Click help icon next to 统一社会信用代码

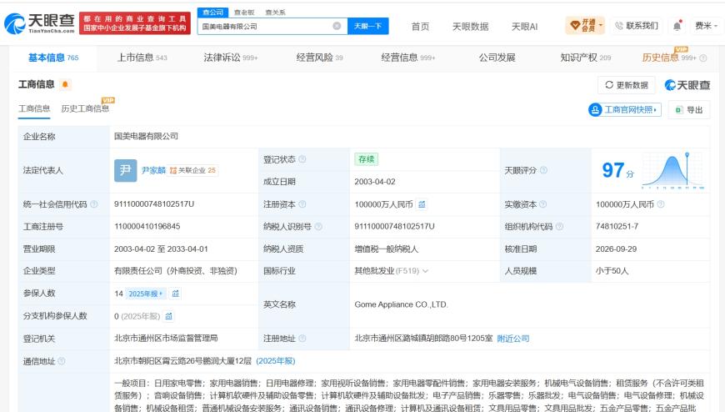click(94, 204)
